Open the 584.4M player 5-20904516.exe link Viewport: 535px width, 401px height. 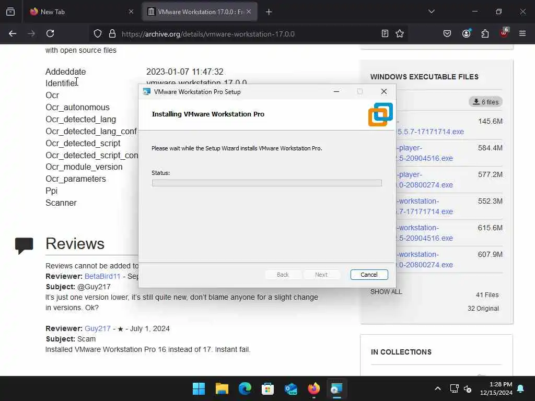coord(424,153)
